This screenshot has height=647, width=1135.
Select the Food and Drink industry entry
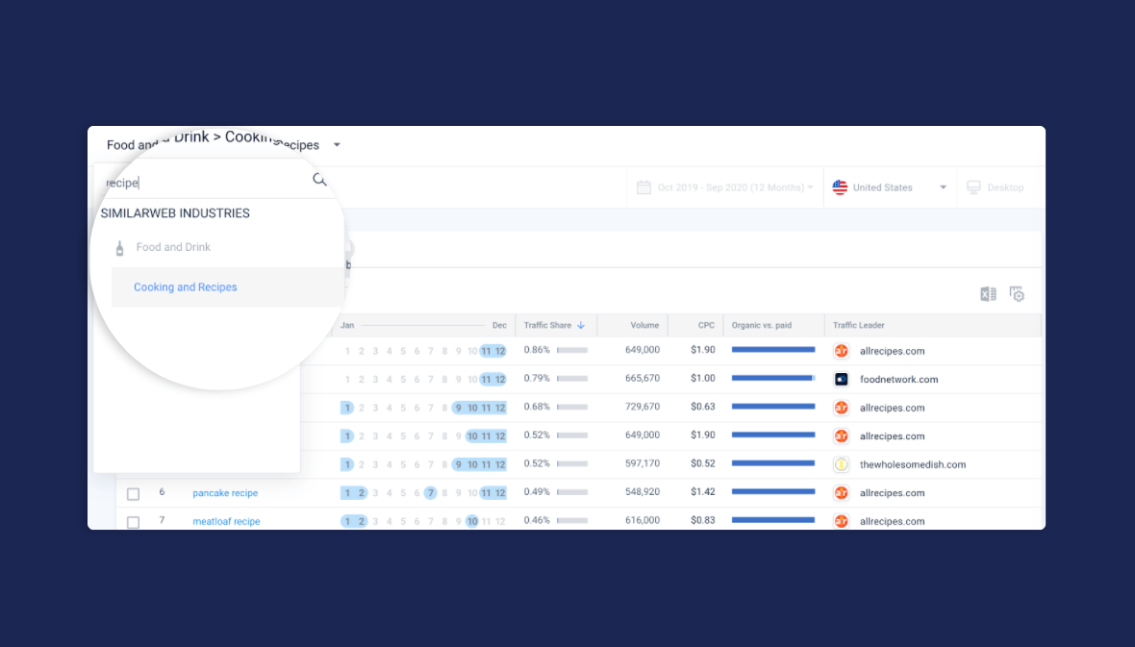[x=173, y=247]
